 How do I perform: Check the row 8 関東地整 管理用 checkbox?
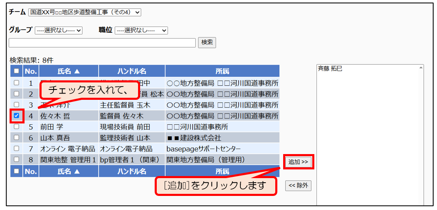pyautogui.click(x=17, y=159)
